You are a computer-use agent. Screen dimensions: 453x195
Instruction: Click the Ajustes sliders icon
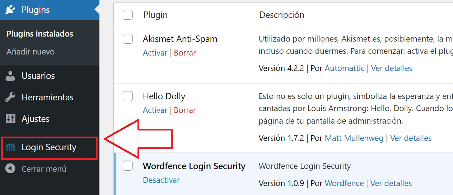tap(10, 119)
